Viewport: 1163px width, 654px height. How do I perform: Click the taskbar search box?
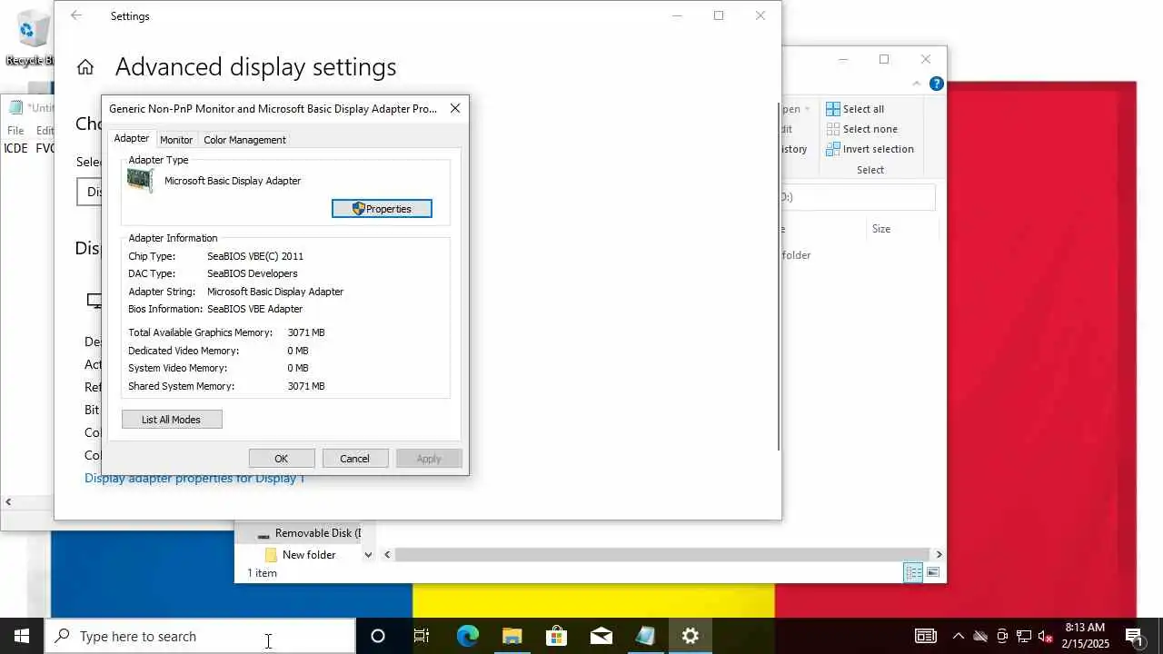click(200, 636)
